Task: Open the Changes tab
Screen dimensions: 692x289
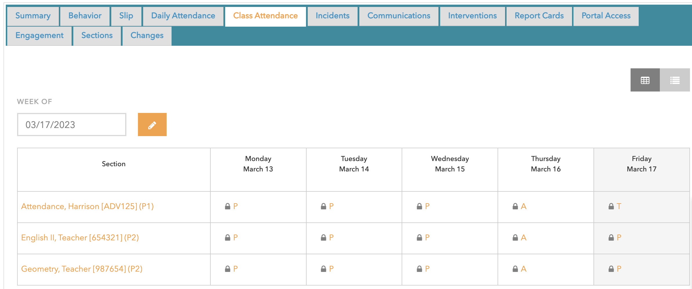Action: point(147,36)
